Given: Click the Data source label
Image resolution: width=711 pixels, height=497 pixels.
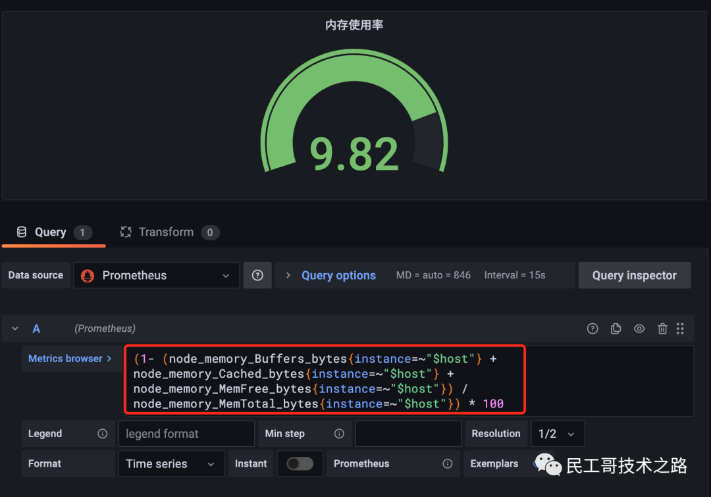Looking at the screenshot, I should pos(36,275).
